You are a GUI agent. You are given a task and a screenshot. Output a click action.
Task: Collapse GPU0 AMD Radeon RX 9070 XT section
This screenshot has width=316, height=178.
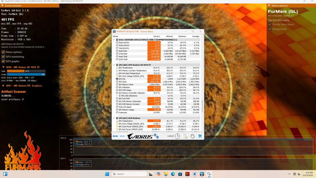(3, 67)
